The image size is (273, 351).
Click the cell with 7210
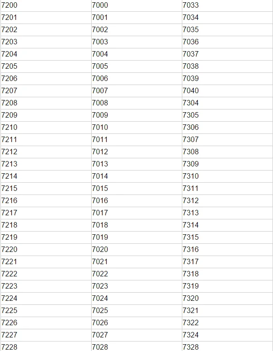coord(10,128)
